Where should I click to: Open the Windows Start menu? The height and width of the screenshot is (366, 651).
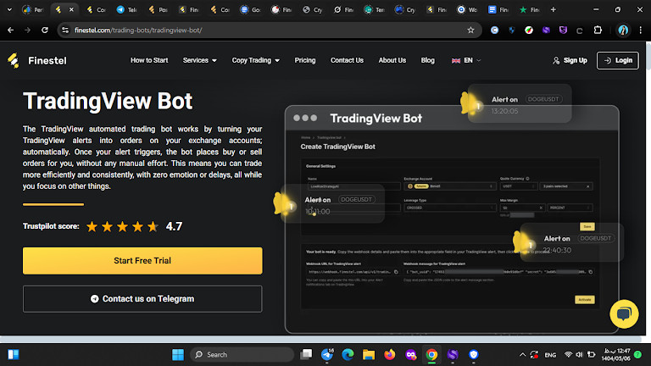tap(178, 354)
